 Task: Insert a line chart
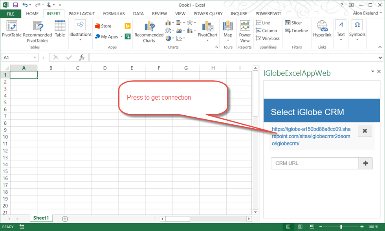(x=169, y=31)
